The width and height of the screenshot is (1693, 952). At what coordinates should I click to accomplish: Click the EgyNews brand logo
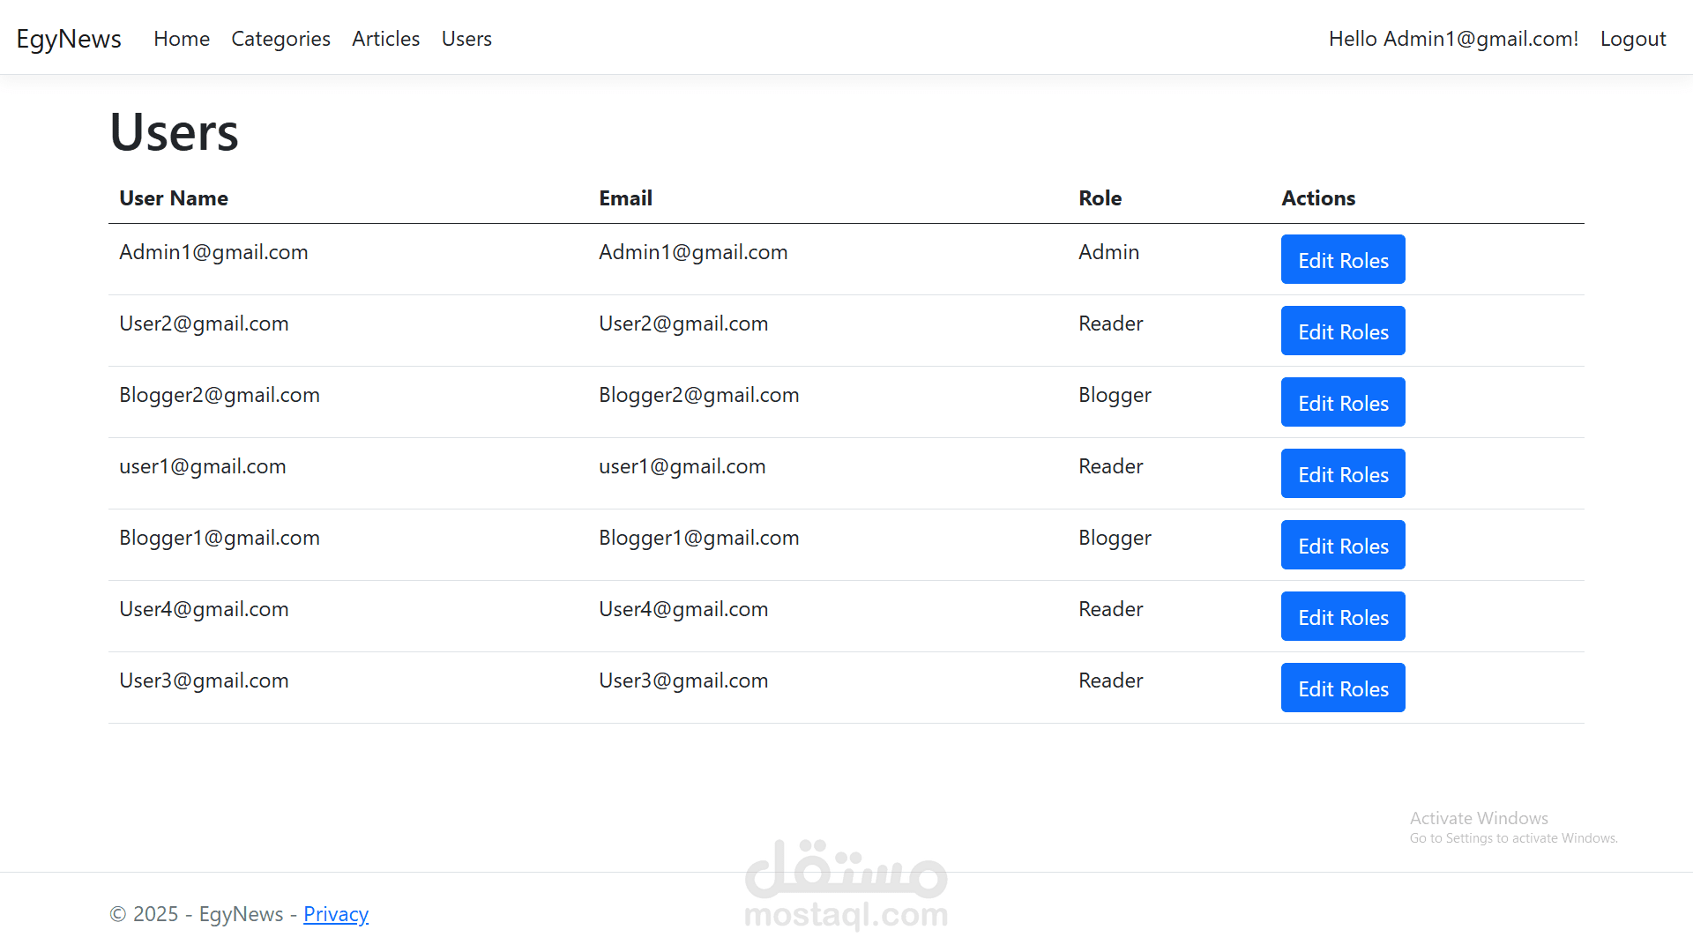pos(69,39)
